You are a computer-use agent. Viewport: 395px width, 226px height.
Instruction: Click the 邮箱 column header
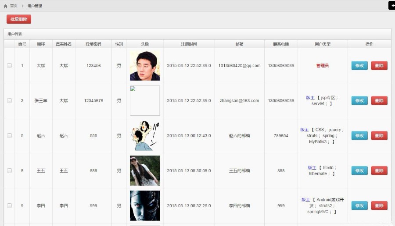point(239,44)
